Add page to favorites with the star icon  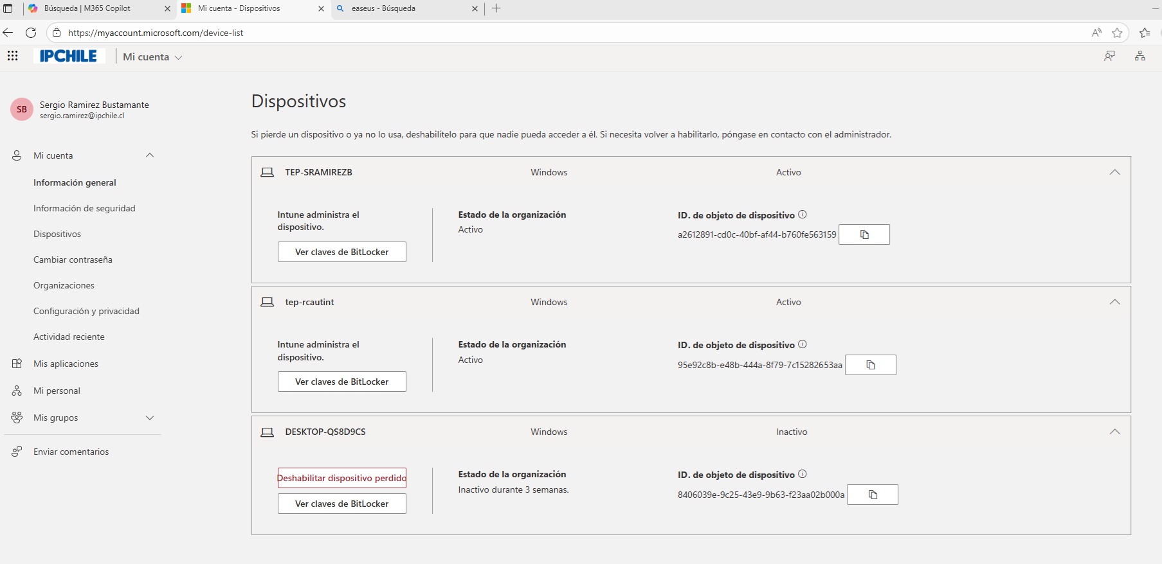point(1117,33)
